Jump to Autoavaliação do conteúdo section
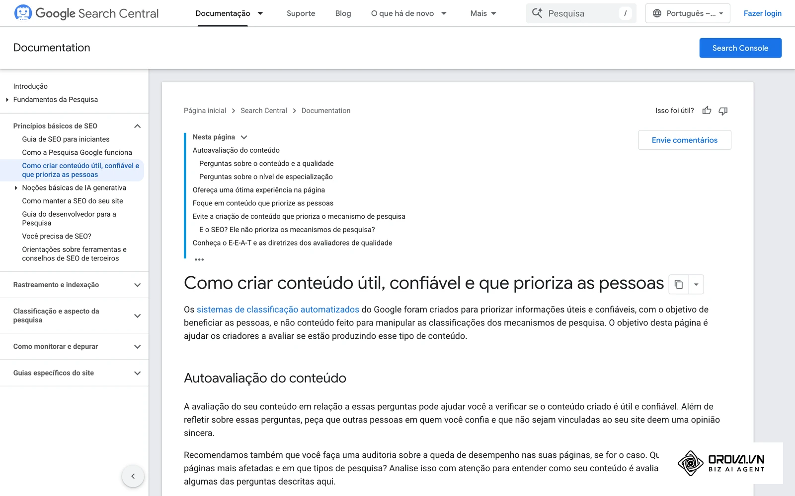Image resolution: width=795 pixels, height=496 pixels. pyautogui.click(x=236, y=150)
